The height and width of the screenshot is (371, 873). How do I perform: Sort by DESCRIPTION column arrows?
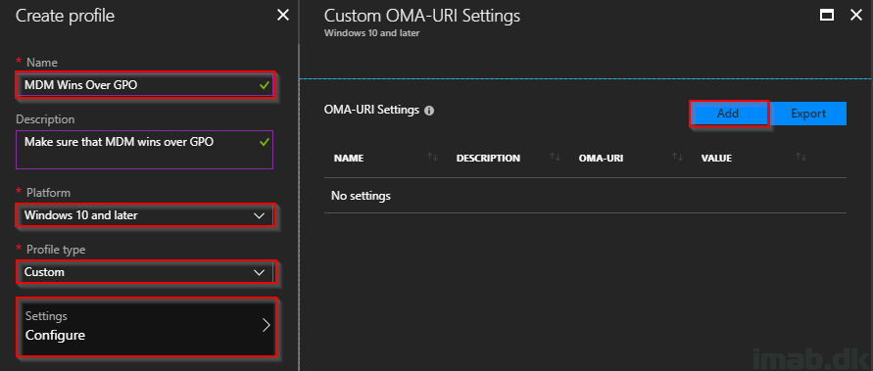click(556, 158)
